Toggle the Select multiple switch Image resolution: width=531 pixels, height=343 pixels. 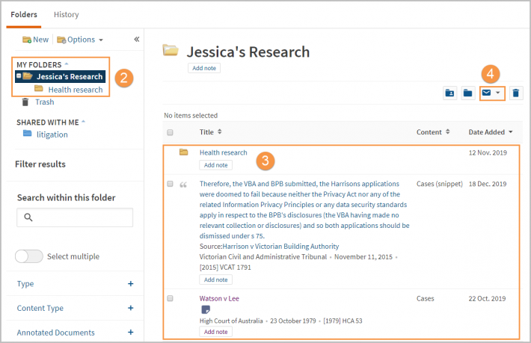pyautogui.click(x=29, y=256)
